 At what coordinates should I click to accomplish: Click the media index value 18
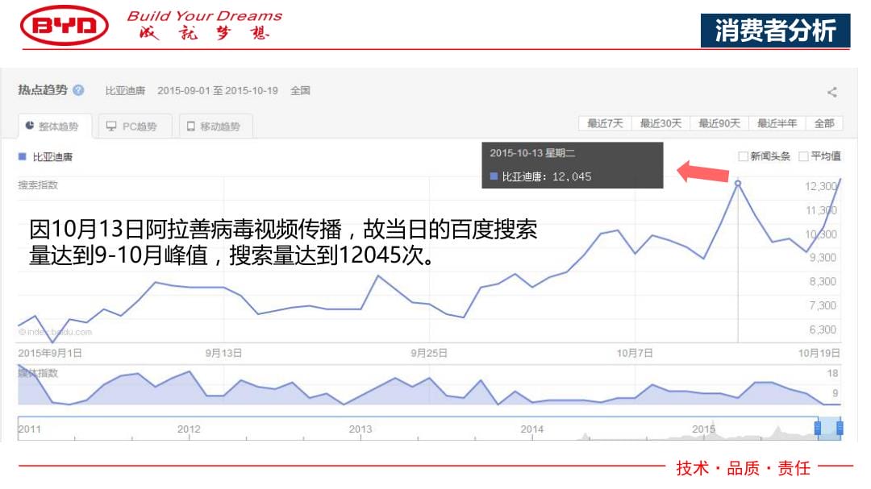click(832, 373)
